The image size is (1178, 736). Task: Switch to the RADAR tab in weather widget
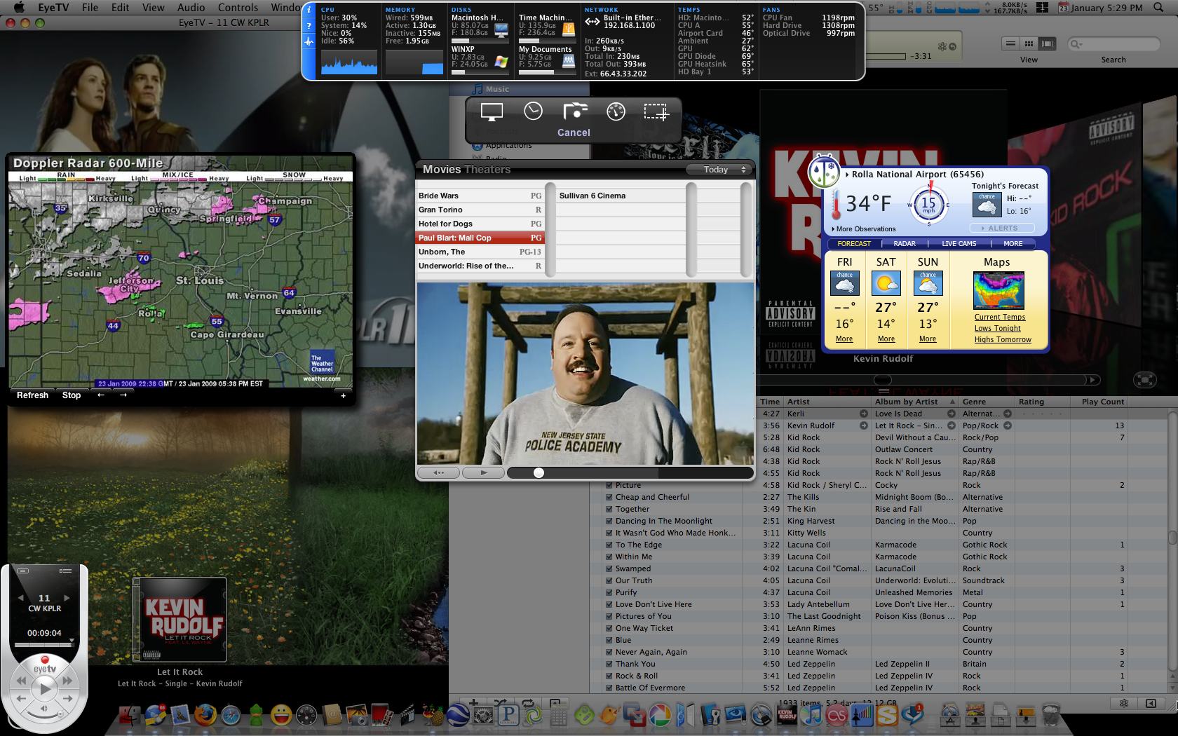[x=904, y=244]
